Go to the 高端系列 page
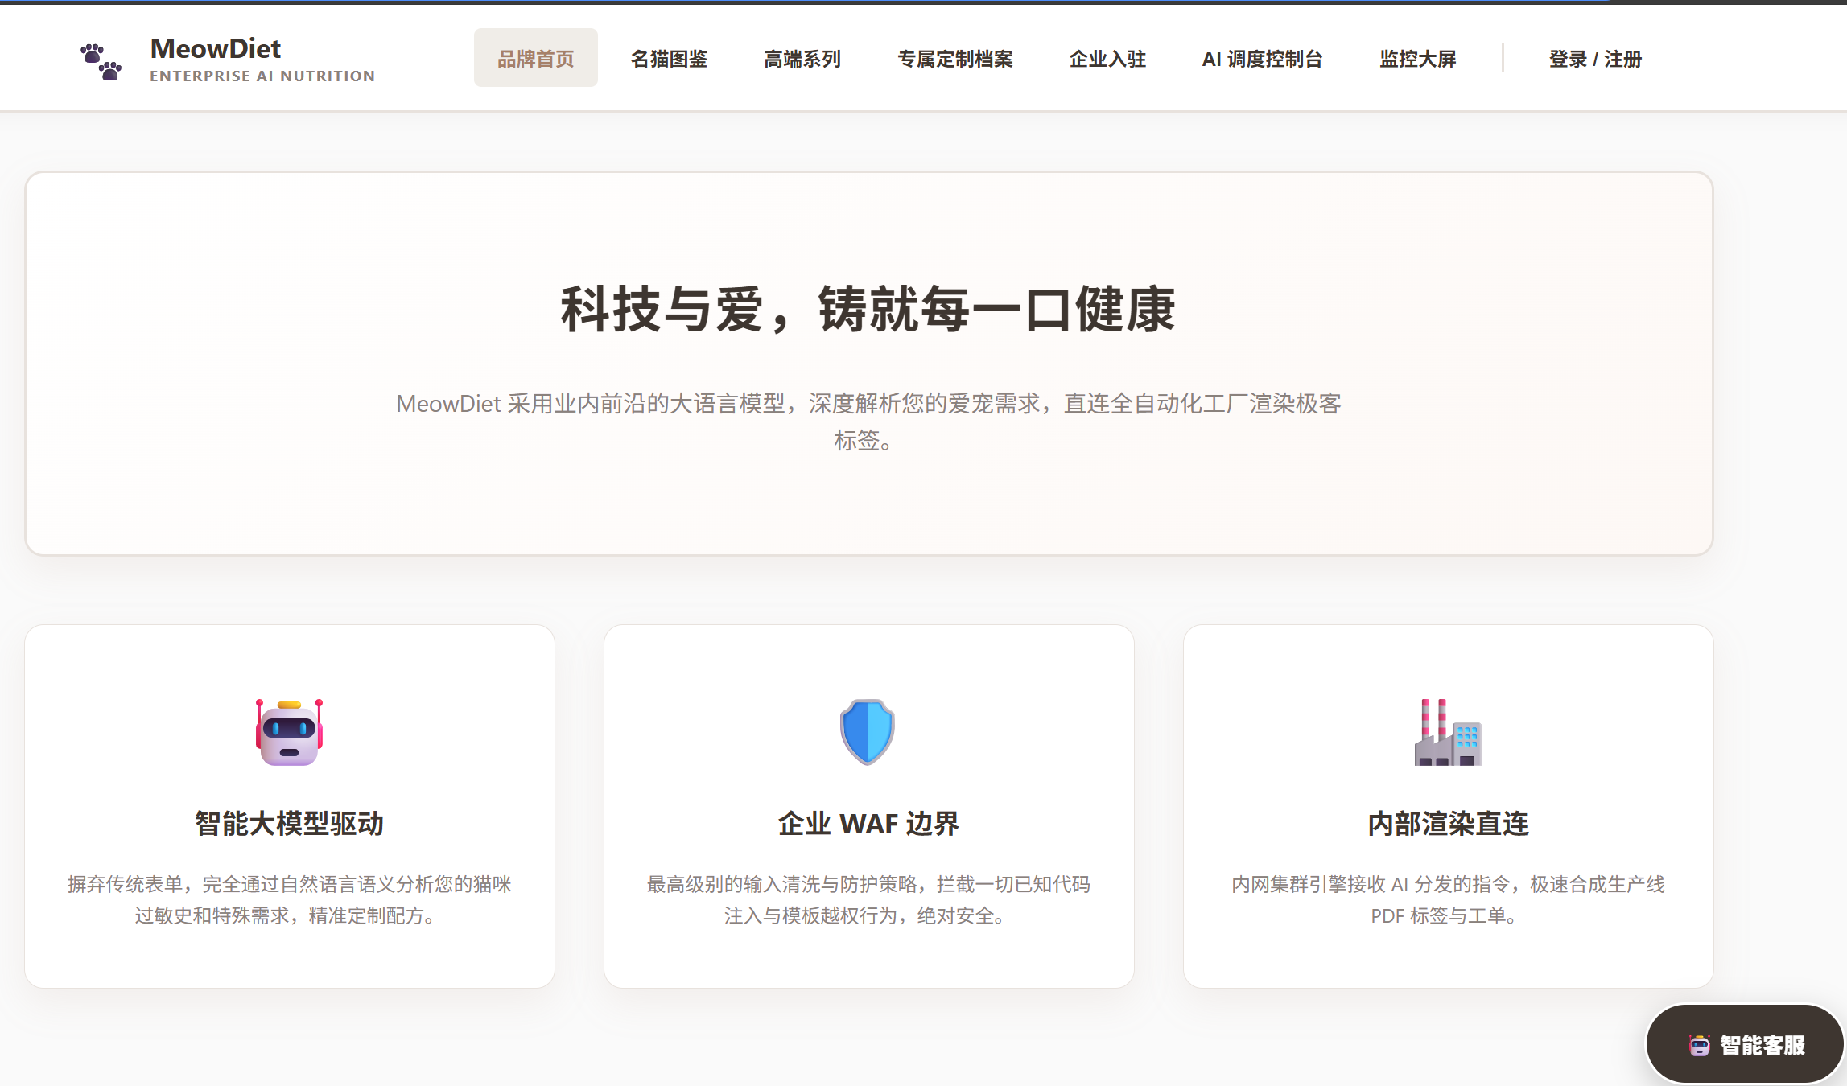 click(802, 59)
